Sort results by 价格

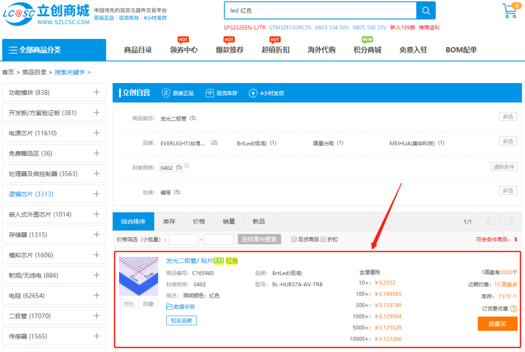pos(199,221)
